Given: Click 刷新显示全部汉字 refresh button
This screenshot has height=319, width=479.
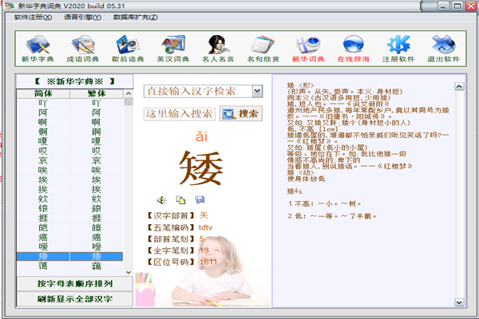Looking at the screenshot, I should pyautogui.click(x=75, y=300).
